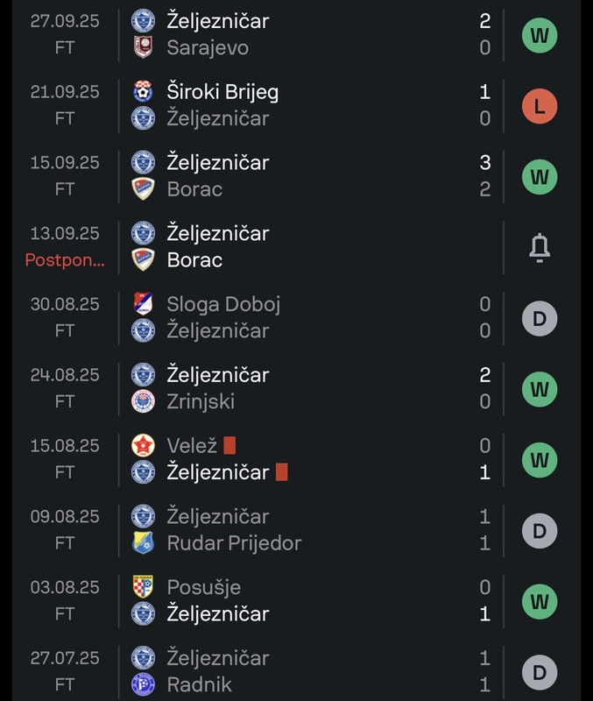Screen dimensions: 593x701
Task: Click the Velež red star crest
Action: tap(143, 445)
